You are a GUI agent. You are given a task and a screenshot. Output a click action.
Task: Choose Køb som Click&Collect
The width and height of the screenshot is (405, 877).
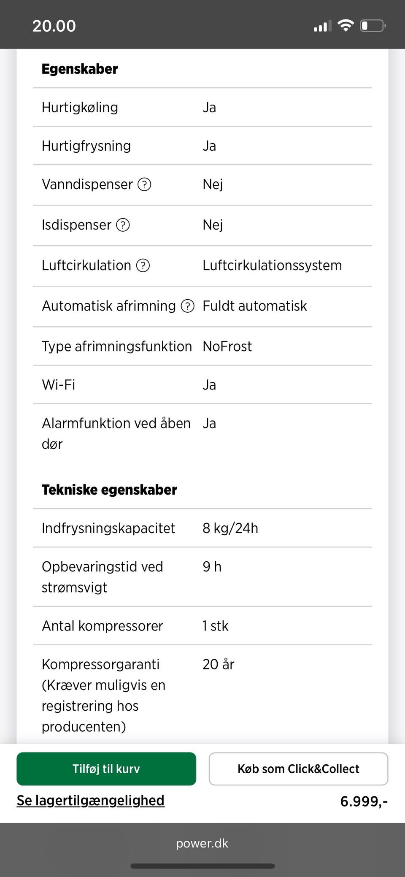(x=298, y=769)
